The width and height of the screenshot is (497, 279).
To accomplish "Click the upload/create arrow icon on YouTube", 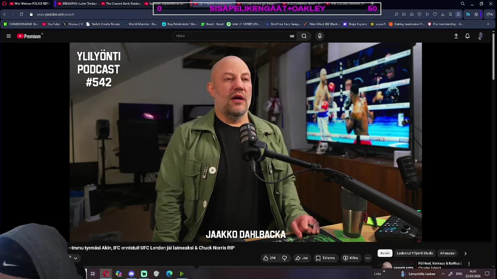I will (456, 36).
